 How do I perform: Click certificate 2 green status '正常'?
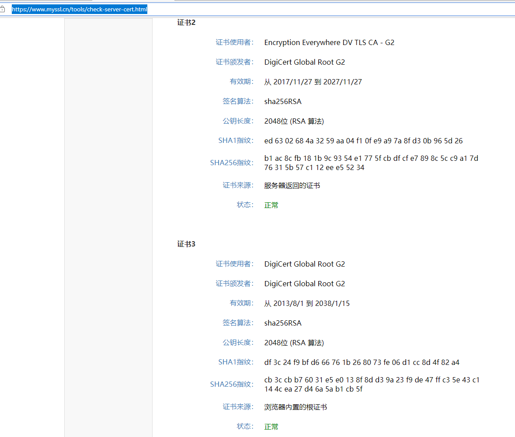pos(271,205)
